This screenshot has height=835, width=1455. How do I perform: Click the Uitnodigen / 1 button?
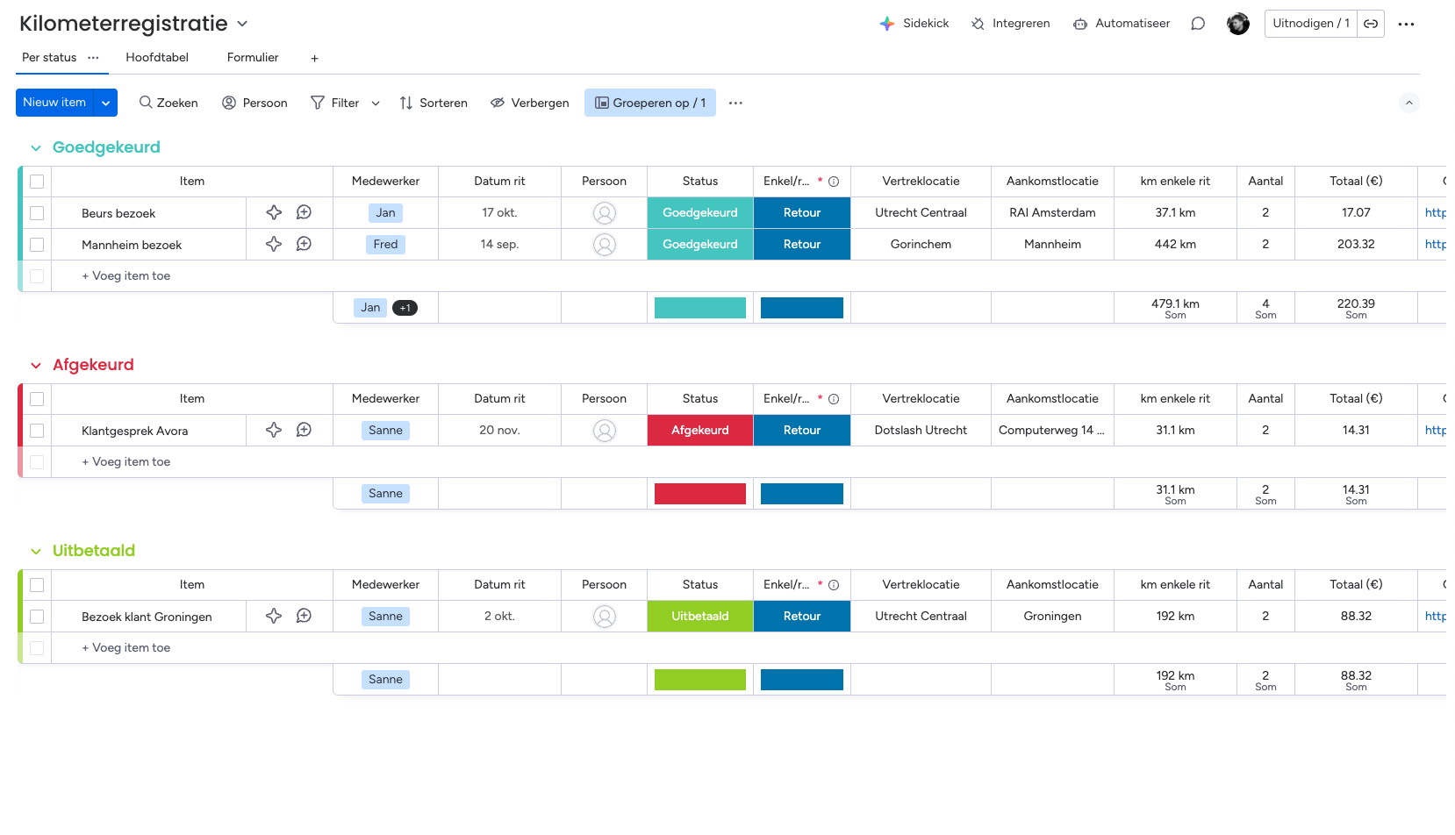1310,24
